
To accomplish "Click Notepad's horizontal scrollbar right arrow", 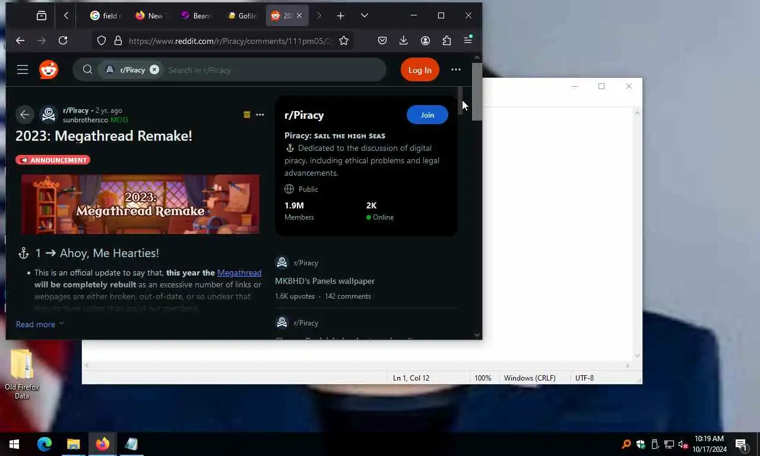I will point(628,365).
